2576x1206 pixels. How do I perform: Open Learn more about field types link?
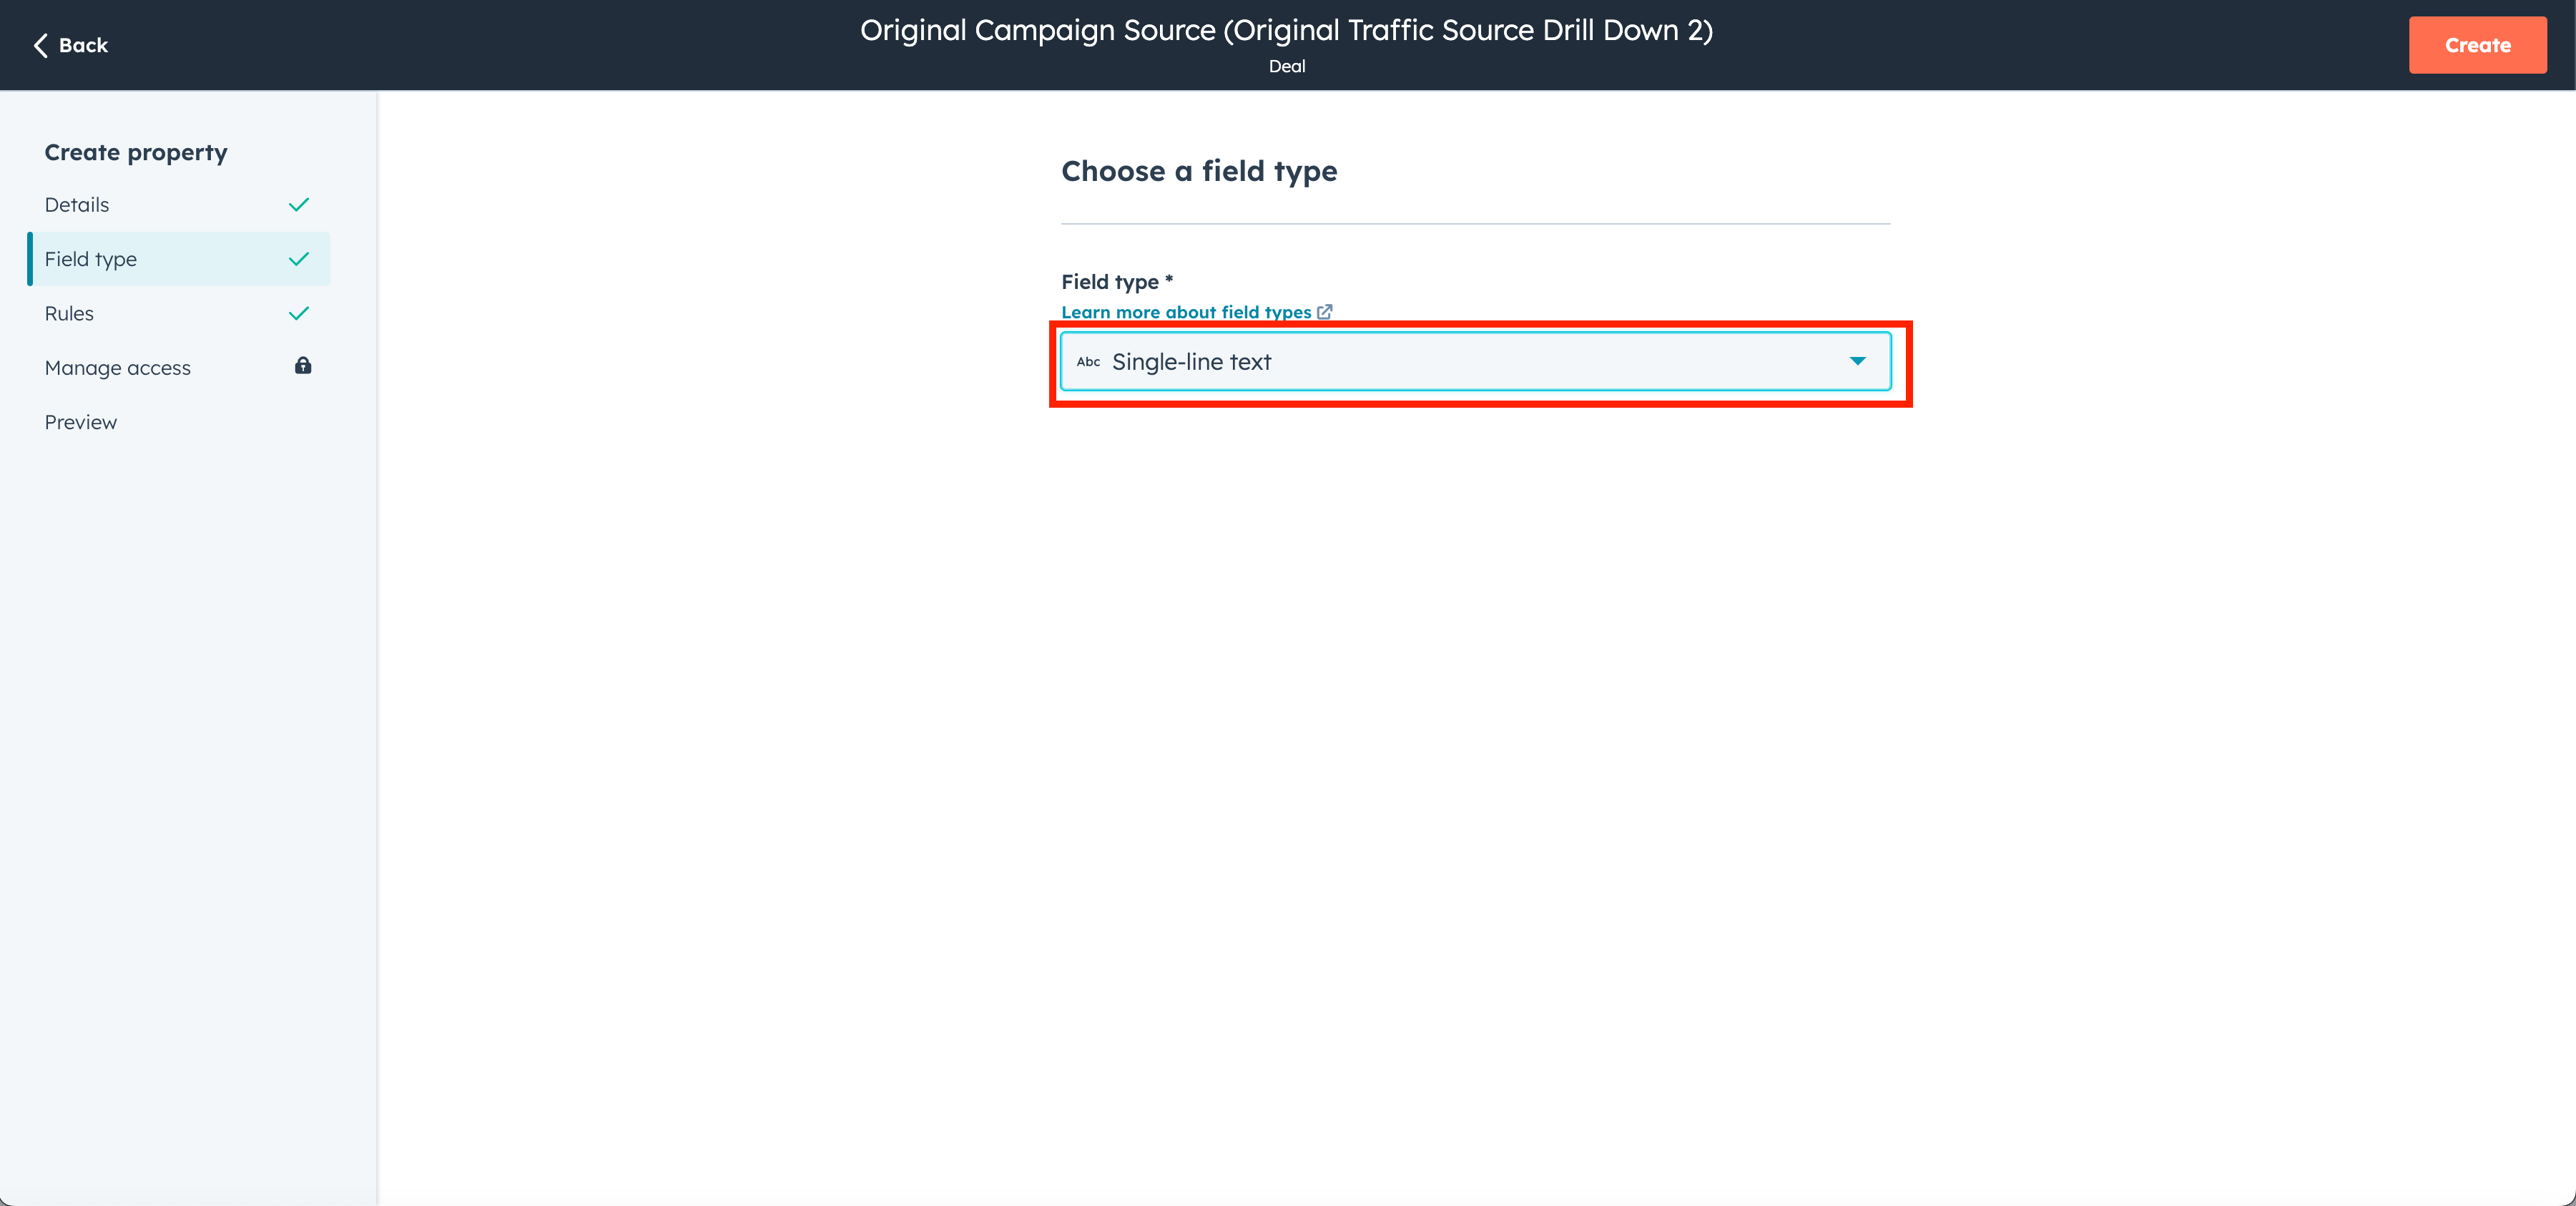pos(1186,312)
